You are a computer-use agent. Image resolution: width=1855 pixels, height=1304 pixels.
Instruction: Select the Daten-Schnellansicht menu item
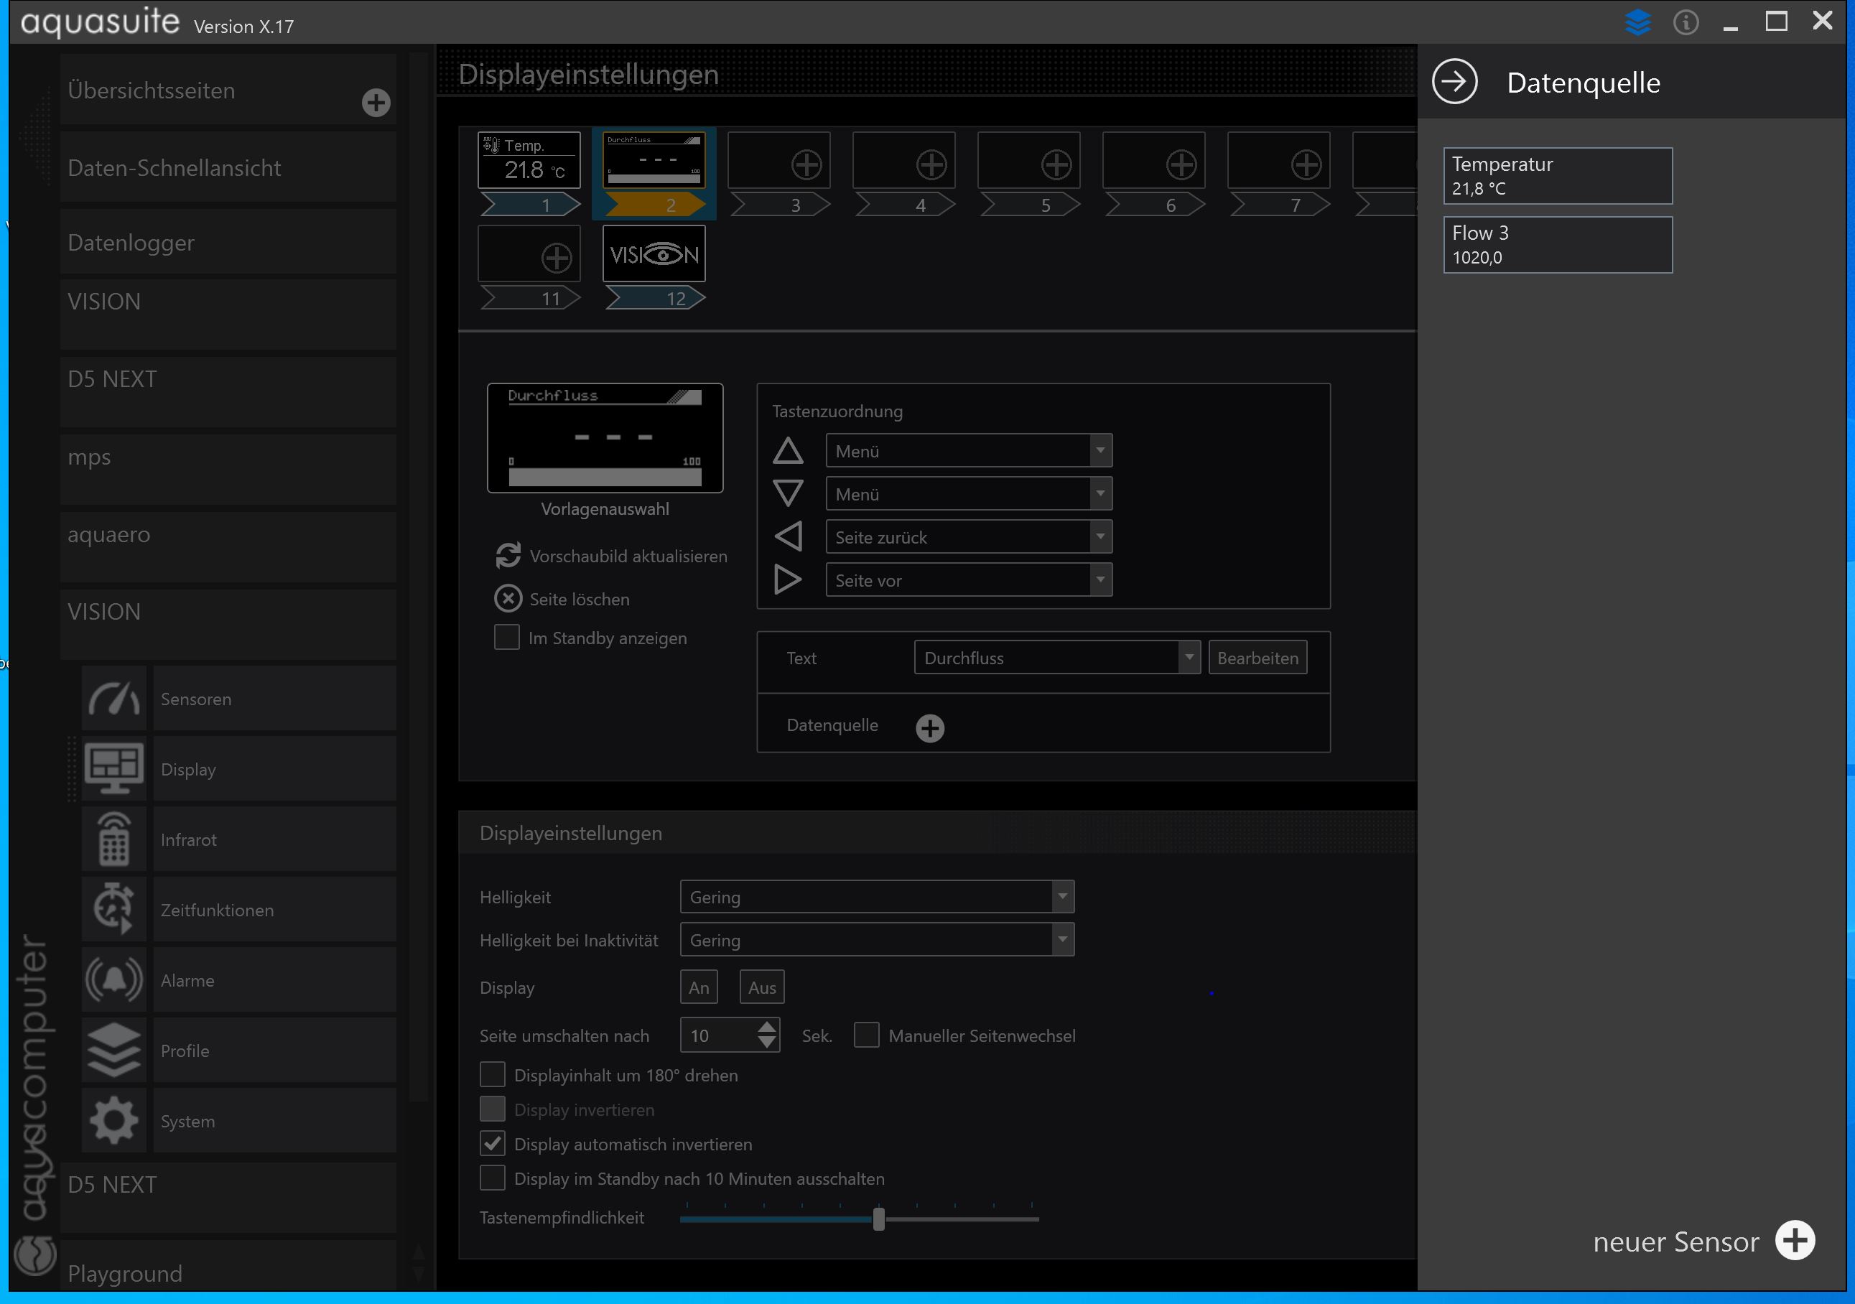pyautogui.click(x=228, y=168)
